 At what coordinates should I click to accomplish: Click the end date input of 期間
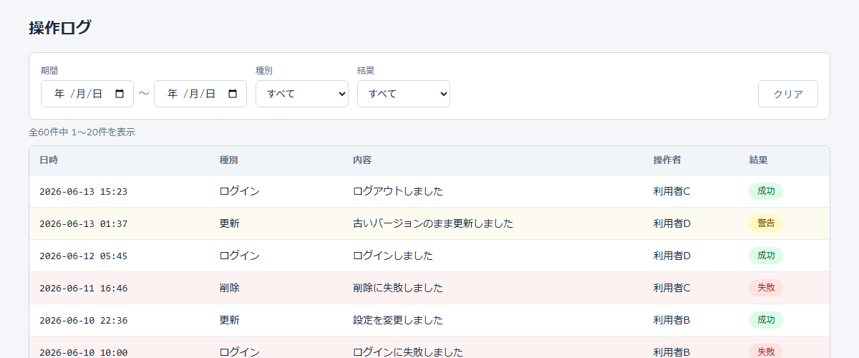200,94
